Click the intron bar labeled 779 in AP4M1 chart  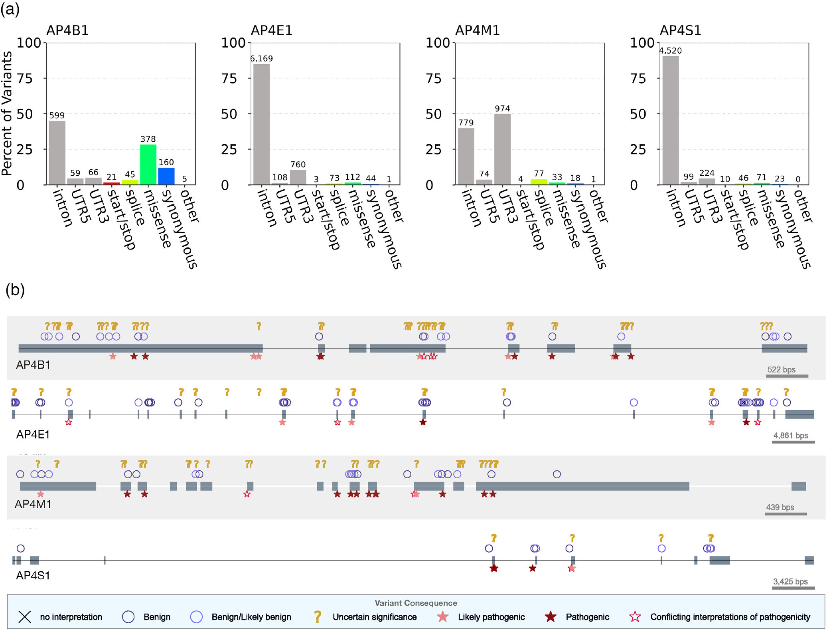pos(466,157)
